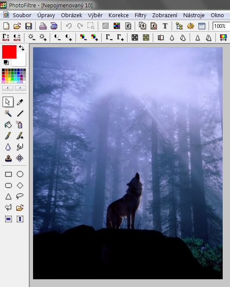Apply Soften with single drop icon
Image resolution: width=230 pixels, height=287 pixels.
click(172, 38)
